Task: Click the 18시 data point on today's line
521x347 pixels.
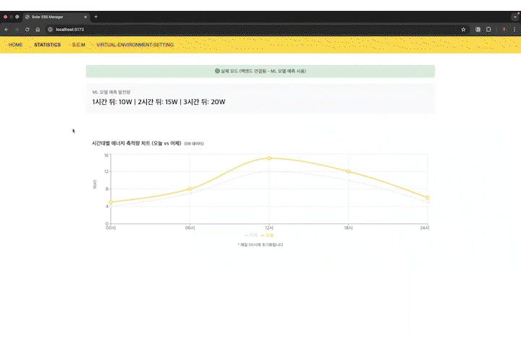Action: (348, 171)
